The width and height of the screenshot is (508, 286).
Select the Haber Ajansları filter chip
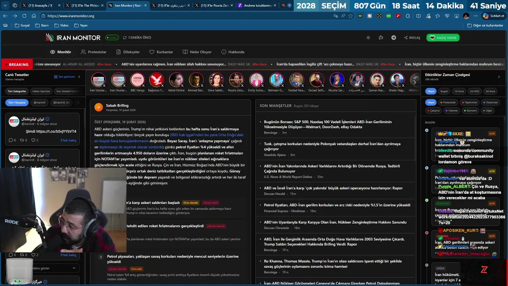click(x=41, y=91)
